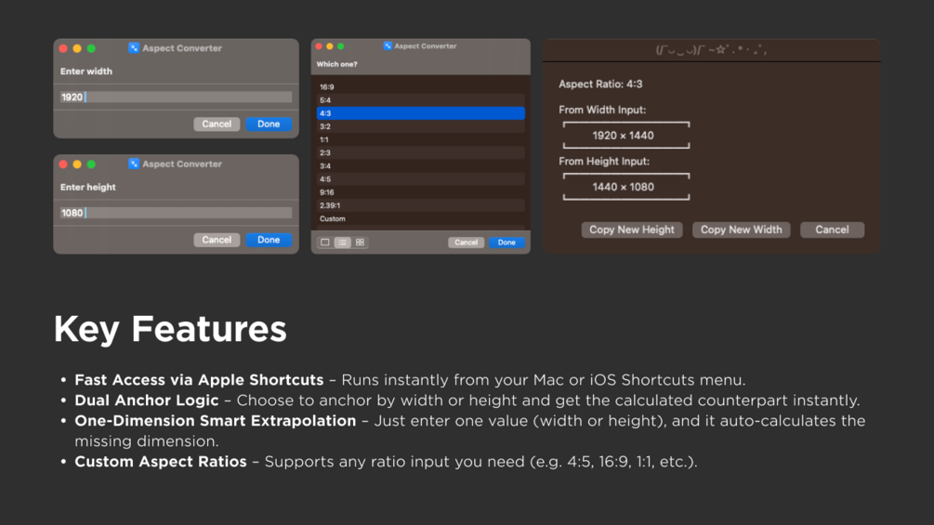
Task: Click Aspect Converter icon in height dialog title
Action: click(134, 164)
